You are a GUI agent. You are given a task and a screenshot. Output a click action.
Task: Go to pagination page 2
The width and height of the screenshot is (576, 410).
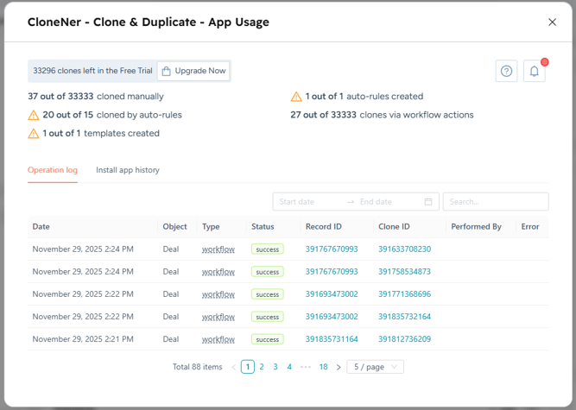(x=262, y=367)
